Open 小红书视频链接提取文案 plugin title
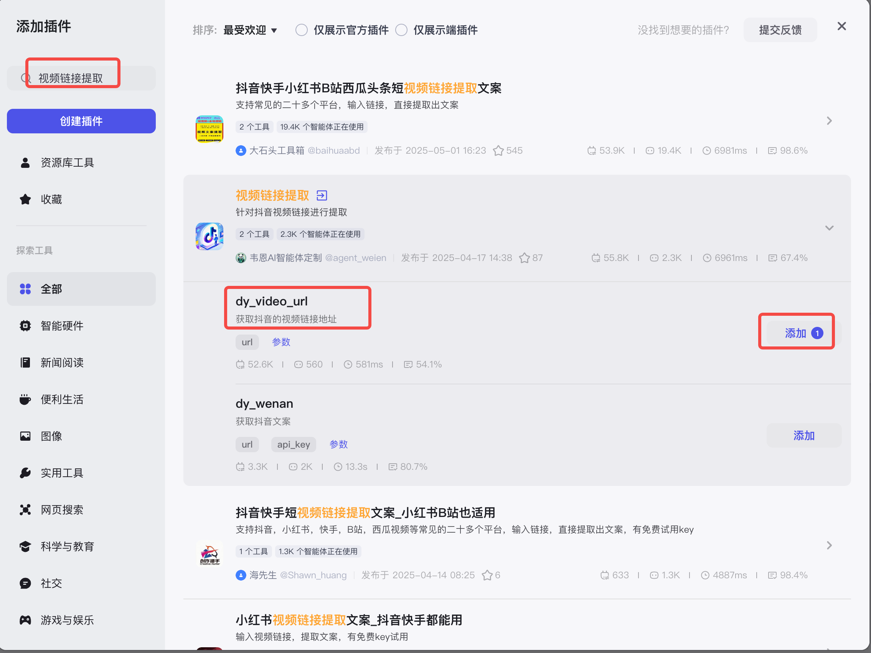871x653 pixels. point(349,620)
